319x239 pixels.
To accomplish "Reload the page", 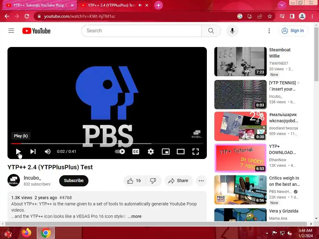I will tap(27, 16).
